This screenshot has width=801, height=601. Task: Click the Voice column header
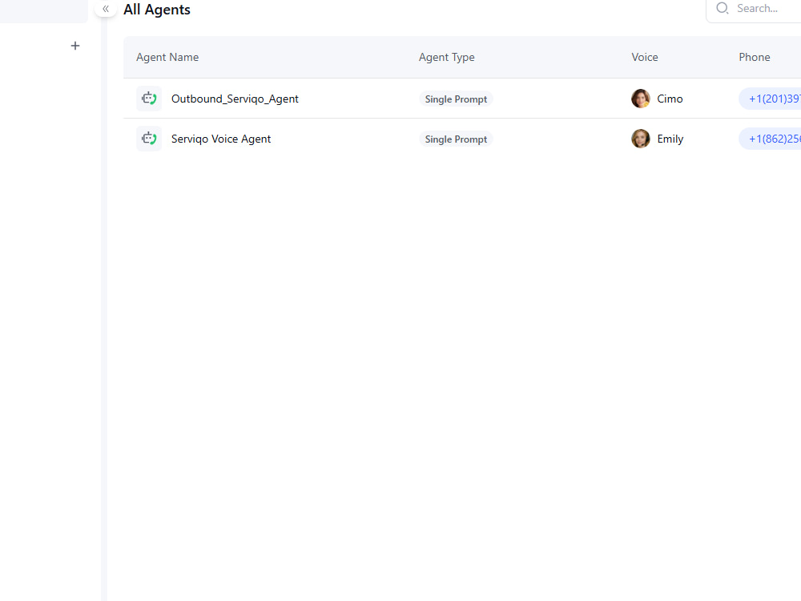645,57
